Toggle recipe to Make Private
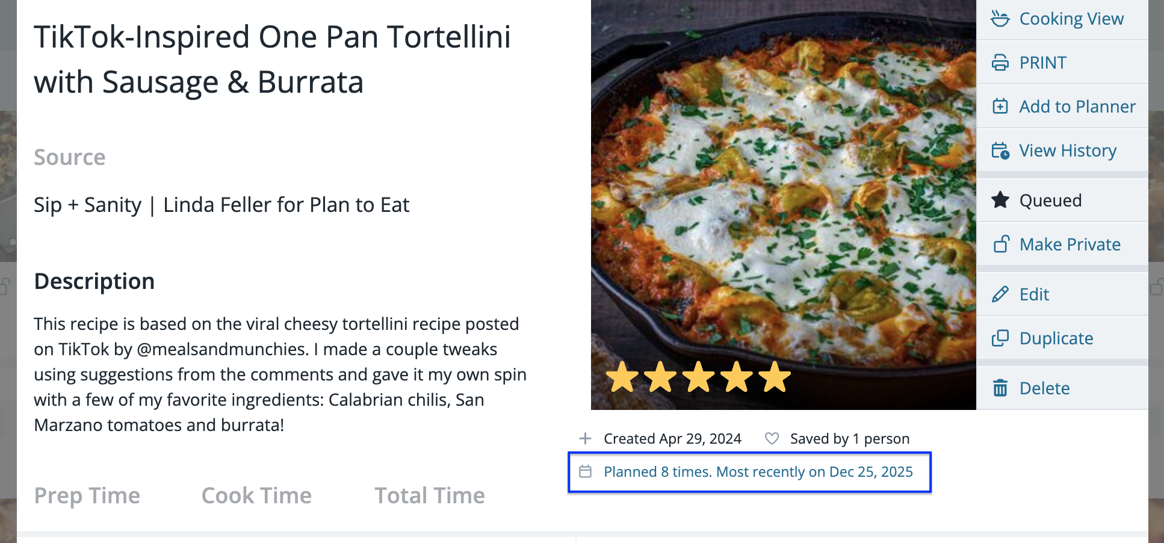 1070,244
